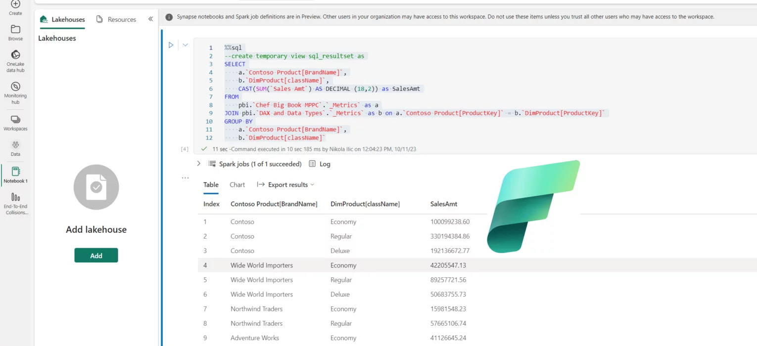Viewport: 757px width, 346px height.
Task: Open cell run options chevron
Action: click(x=186, y=45)
